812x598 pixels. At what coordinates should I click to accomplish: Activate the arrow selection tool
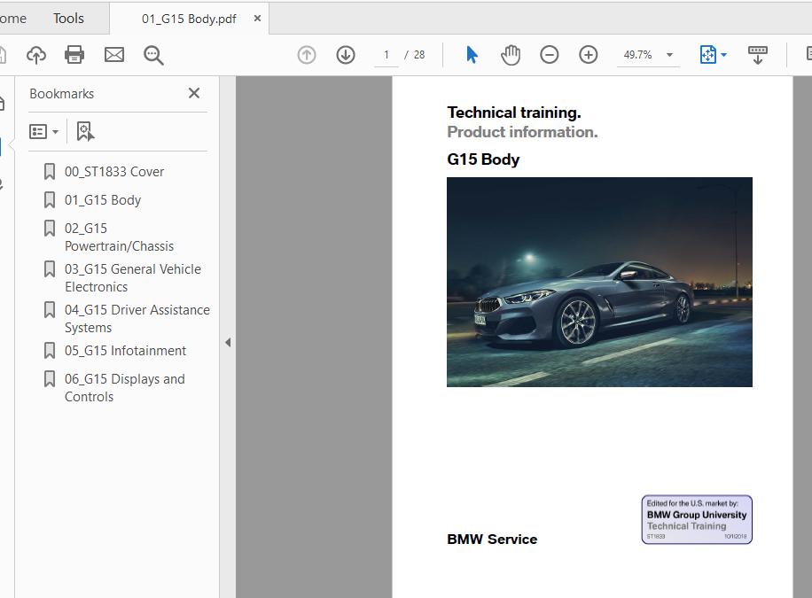pos(472,55)
